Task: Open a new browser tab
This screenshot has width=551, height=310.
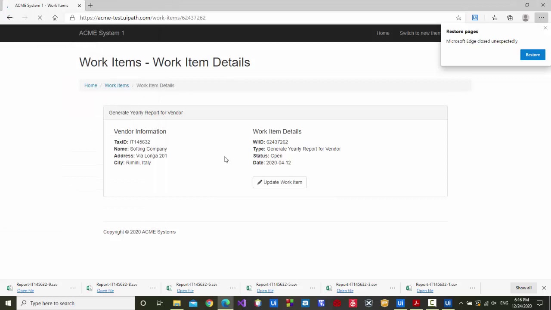Action: (90, 6)
